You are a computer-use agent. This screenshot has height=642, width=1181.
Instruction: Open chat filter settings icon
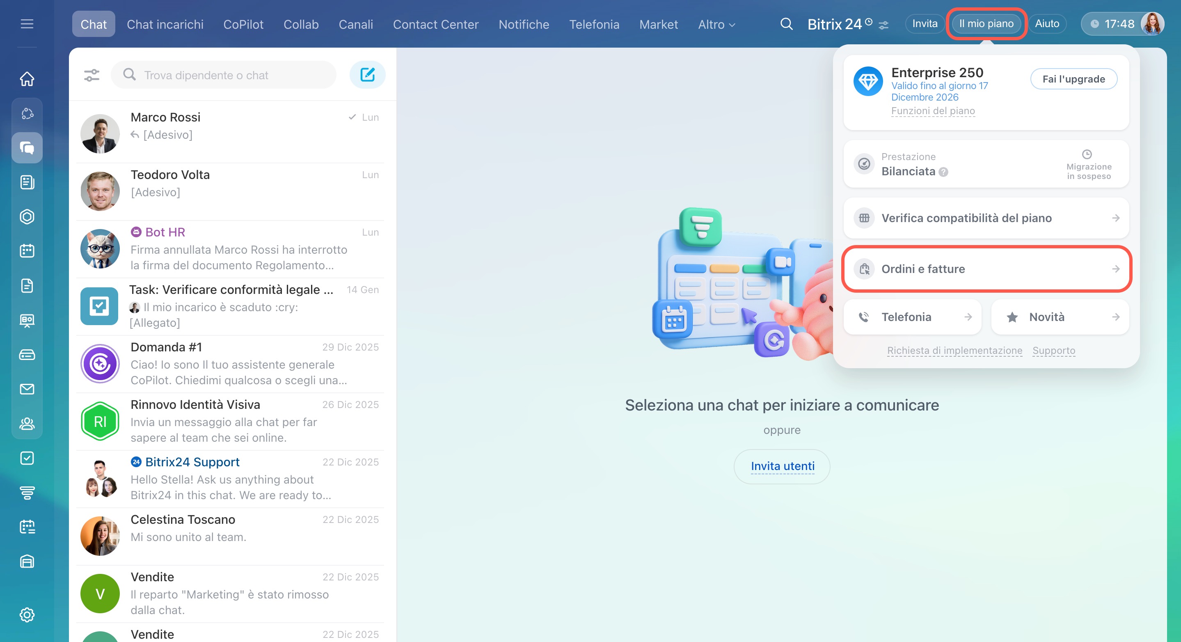click(92, 75)
